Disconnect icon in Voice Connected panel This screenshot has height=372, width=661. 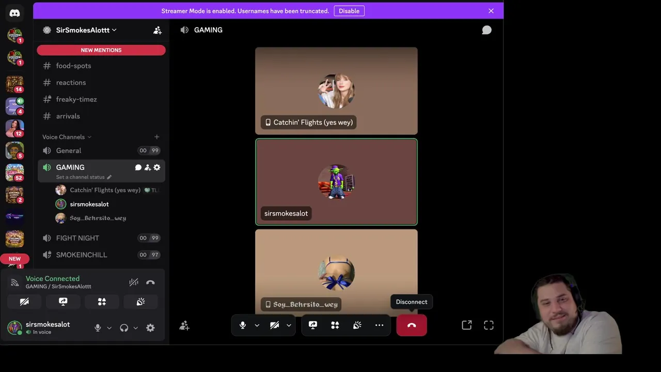(150, 282)
